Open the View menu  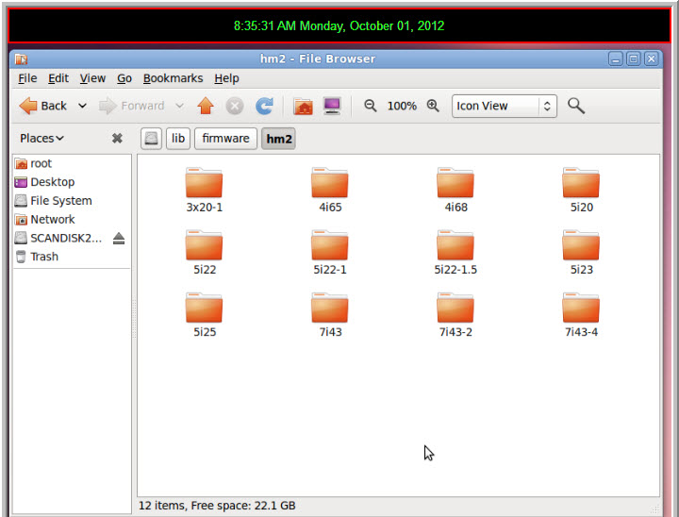click(92, 78)
